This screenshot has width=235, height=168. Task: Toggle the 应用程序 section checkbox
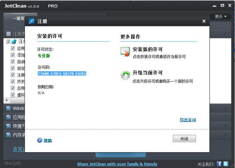point(8,117)
